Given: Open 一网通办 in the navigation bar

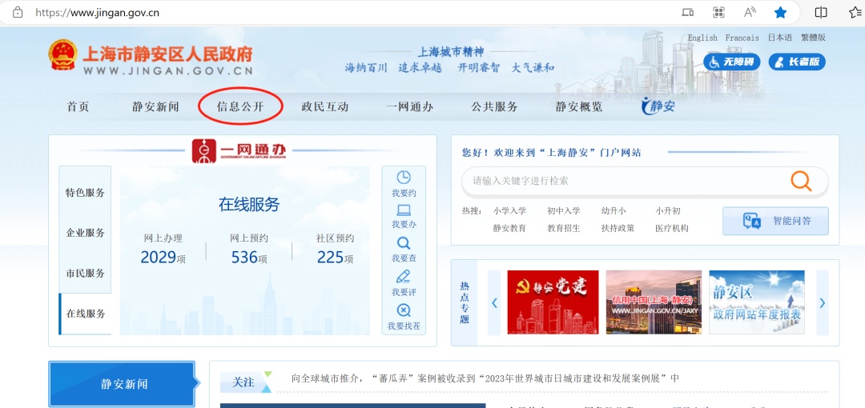Looking at the screenshot, I should click(x=410, y=107).
